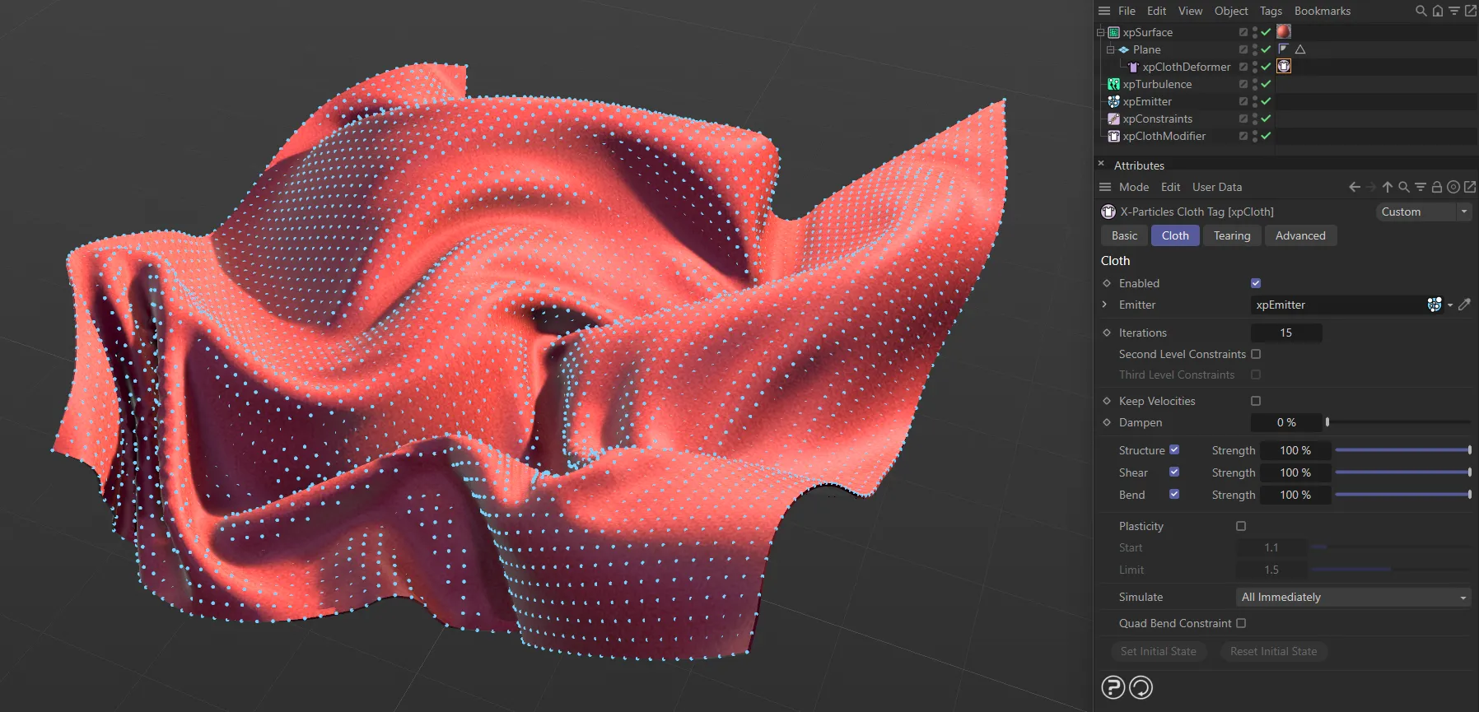Image resolution: width=1479 pixels, height=712 pixels.
Task: Adjust the Dampen slider
Action: (x=1398, y=422)
